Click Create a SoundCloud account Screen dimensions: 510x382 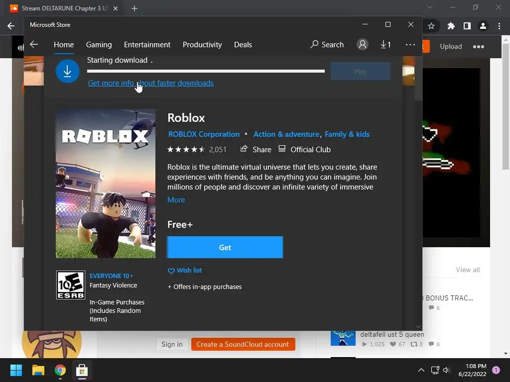[x=243, y=344]
